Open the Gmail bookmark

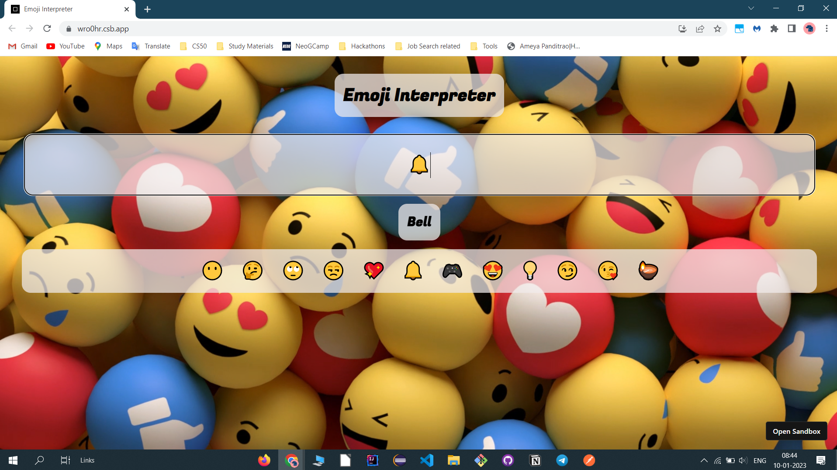point(23,46)
